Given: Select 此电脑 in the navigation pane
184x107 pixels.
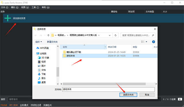Looking at the screenshot, I should [41, 53].
